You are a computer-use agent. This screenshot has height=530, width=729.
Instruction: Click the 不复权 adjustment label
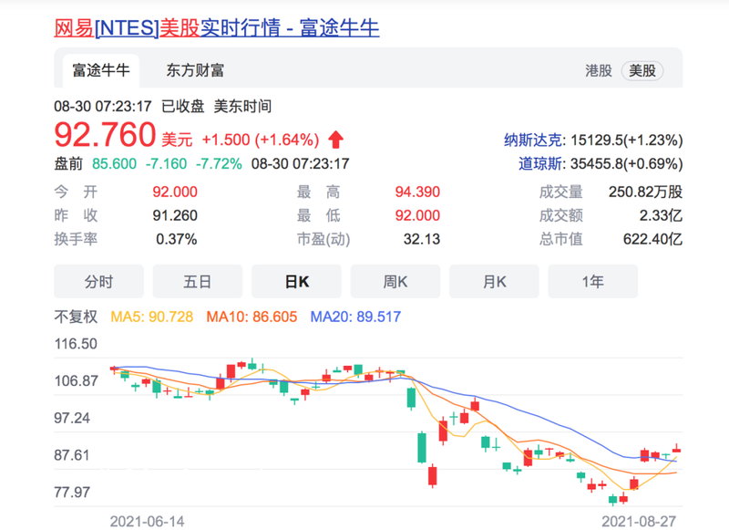pyautogui.click(x=77, y=317)
